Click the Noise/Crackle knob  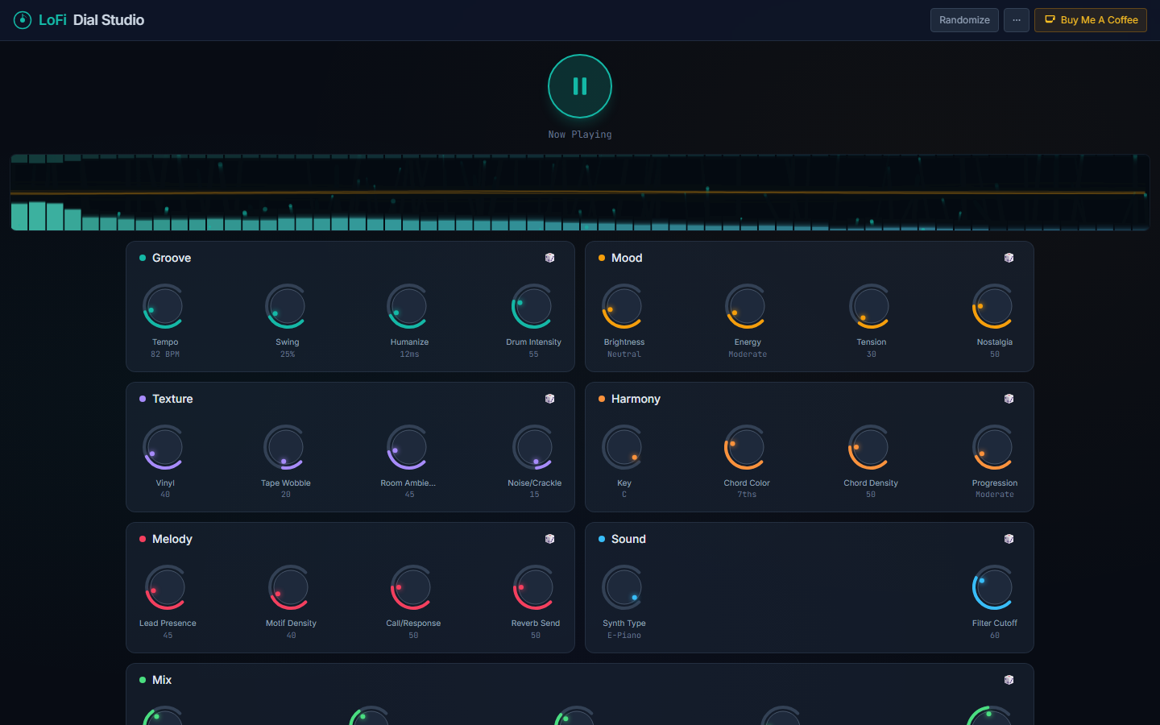tap(535, 447)
